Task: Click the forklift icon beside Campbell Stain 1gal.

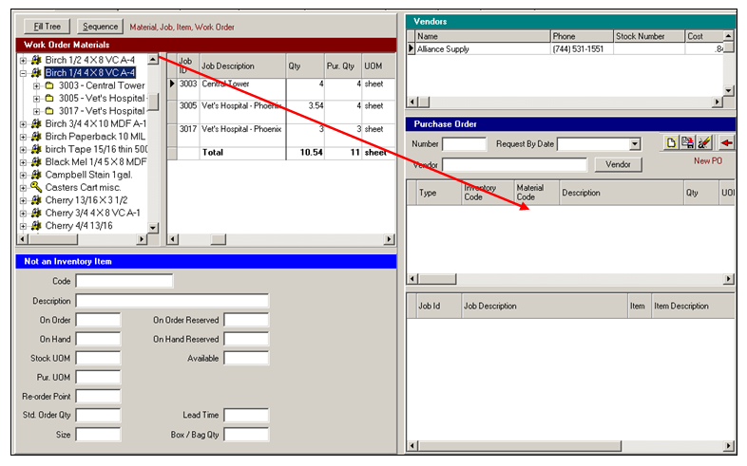Action: point(36,175)
